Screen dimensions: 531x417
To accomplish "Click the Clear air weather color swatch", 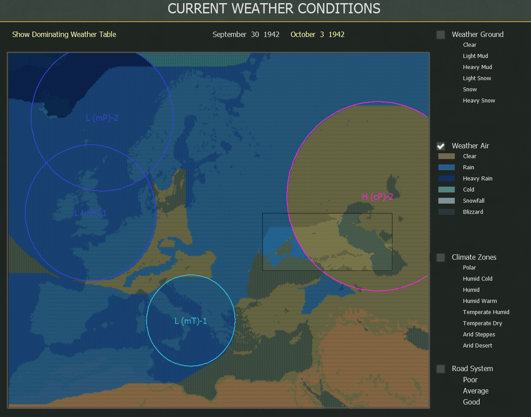I will coord(447,156).
